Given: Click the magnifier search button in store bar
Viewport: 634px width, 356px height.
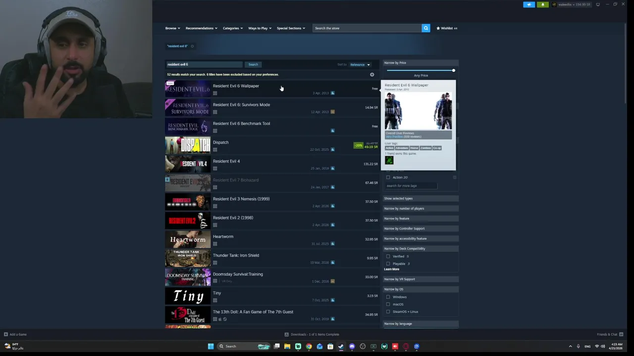Looking at the screenshot, I should [x=425, y=28].
